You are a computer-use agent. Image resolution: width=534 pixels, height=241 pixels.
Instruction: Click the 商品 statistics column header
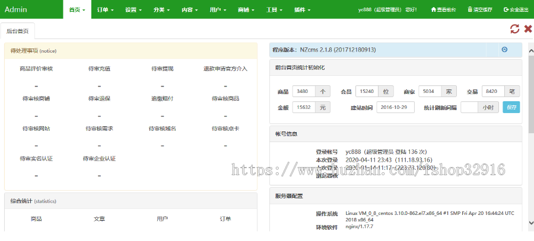(x=36, y=219)
